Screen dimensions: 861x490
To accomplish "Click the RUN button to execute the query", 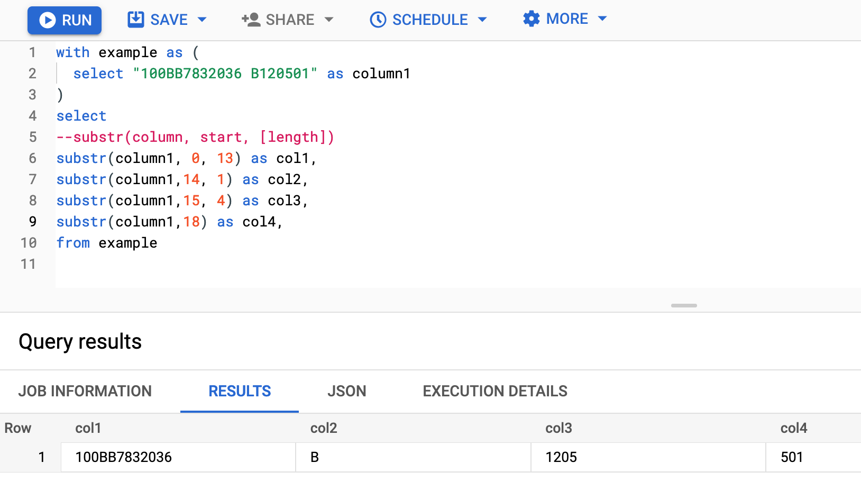I will point(65,20).
